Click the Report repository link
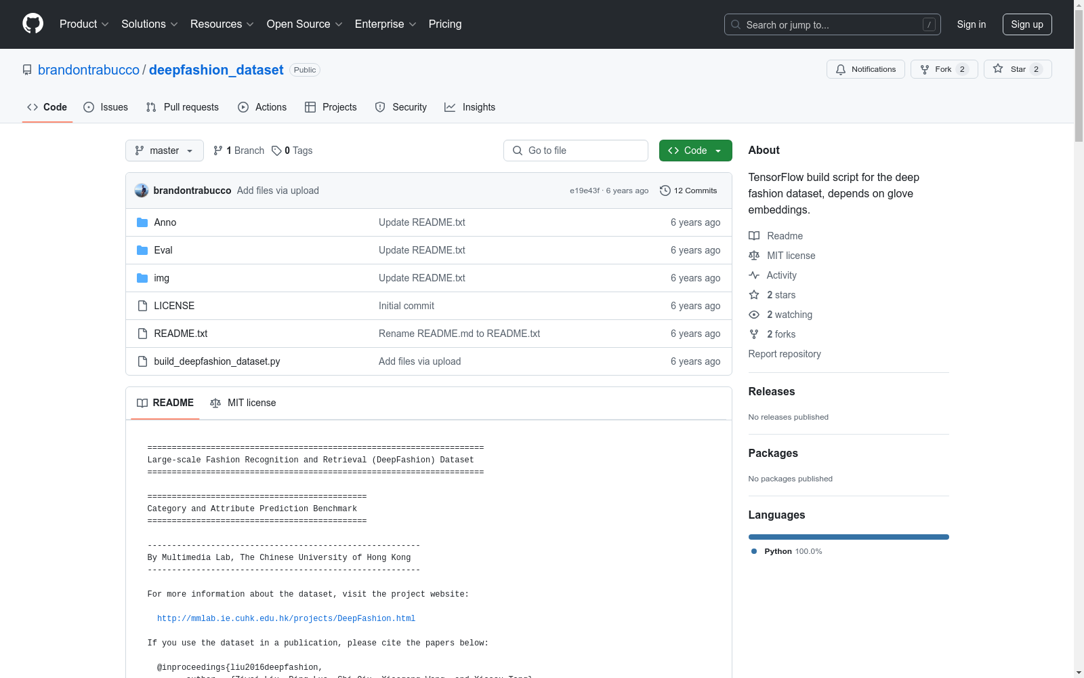The width and height of the screenshot is (1084, 678). (785, 354)
